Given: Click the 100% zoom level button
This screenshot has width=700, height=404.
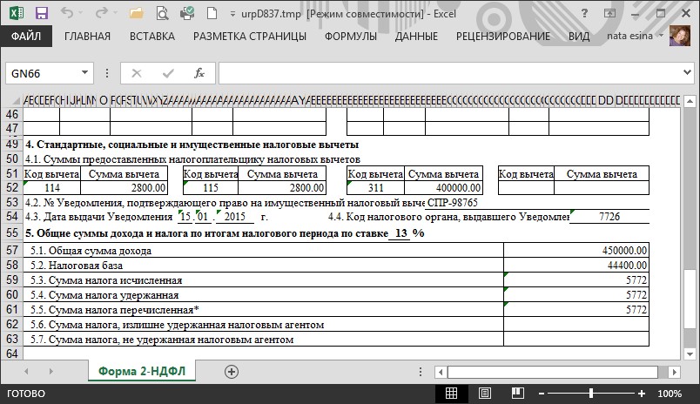Looking at the screenshot, I should click(x=670, y=394).
